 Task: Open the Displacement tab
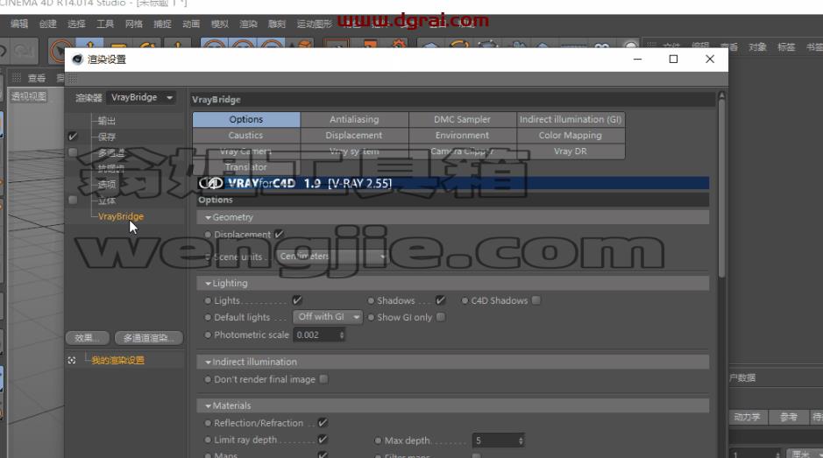click(x=354, y=136)
